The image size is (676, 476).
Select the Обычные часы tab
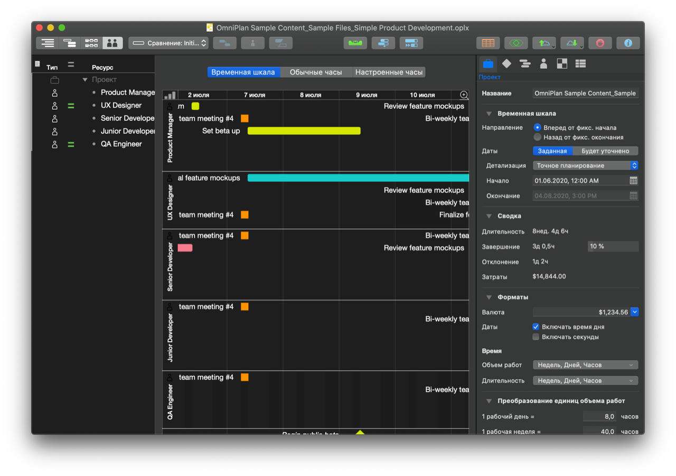[316, 72]
